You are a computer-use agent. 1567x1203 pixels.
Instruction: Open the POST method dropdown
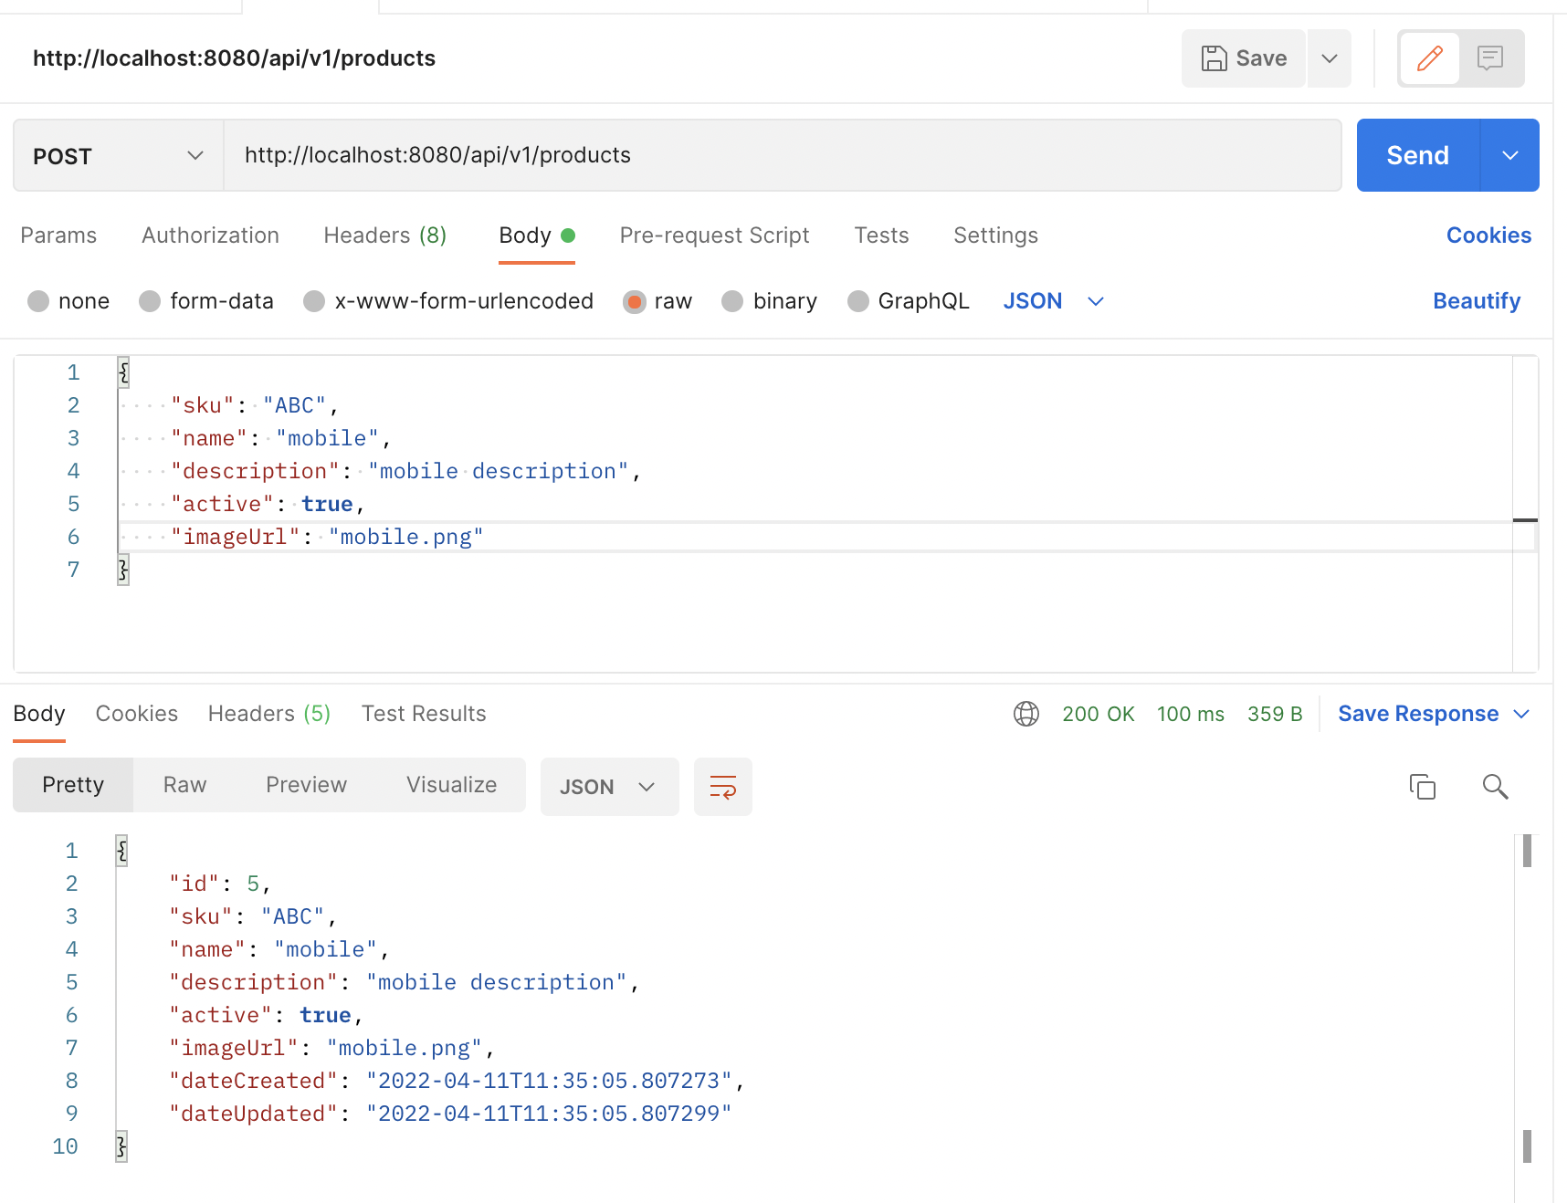[119, 156]
